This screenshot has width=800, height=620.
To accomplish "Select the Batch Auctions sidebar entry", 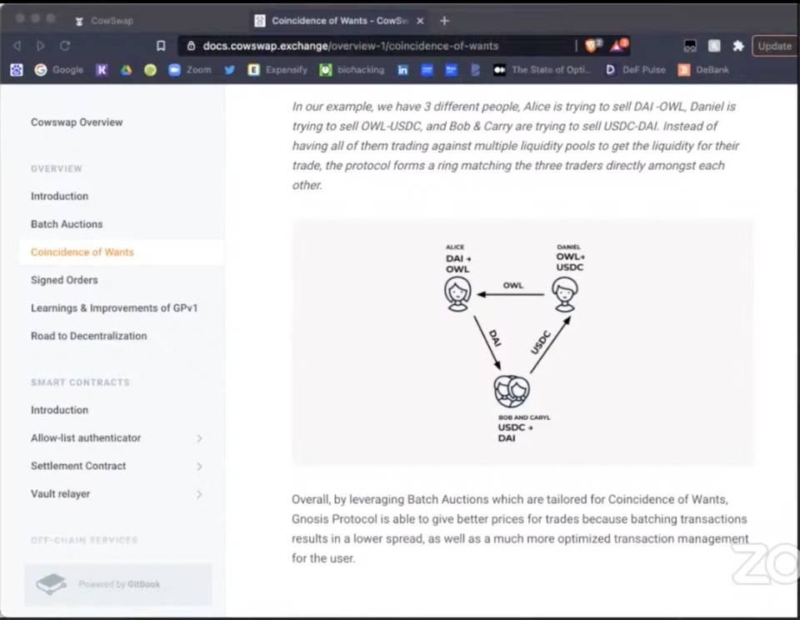I will click(67, 223).
